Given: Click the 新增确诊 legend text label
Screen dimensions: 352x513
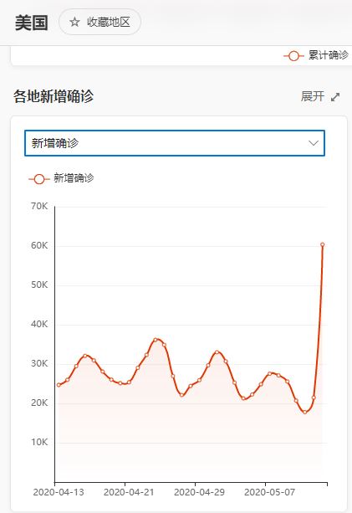Looking at the screenshot, I should [x=74, y=178].
